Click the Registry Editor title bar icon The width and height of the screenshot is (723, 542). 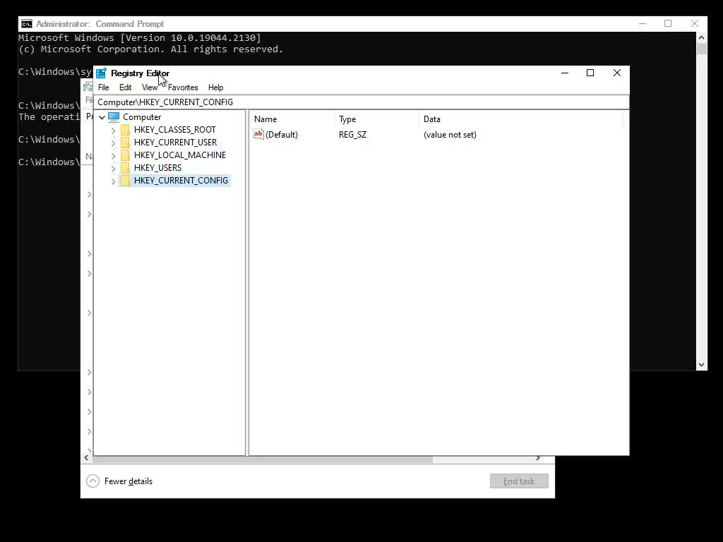[x=102, y=73]
